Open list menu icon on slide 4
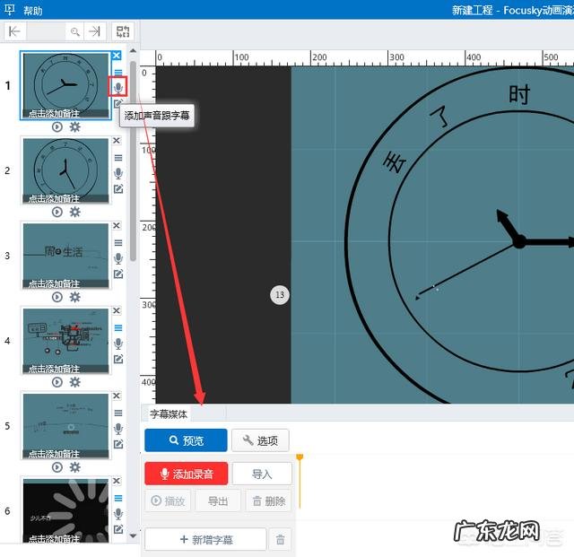 117,327
